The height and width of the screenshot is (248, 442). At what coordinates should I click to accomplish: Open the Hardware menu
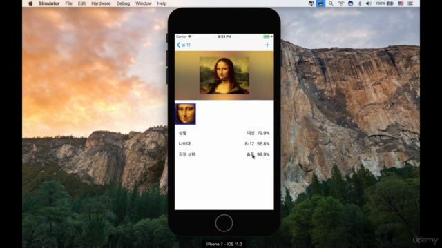[101, 3]
